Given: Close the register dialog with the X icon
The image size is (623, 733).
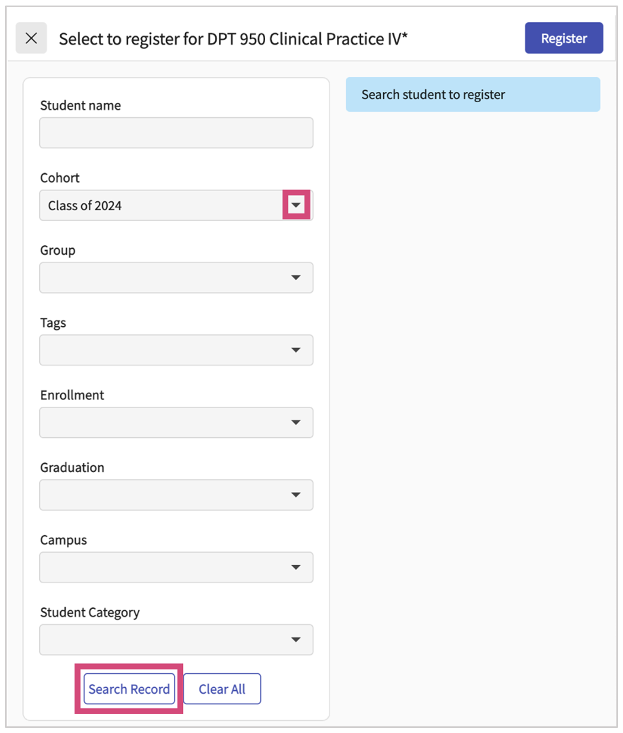Looking at the screenshot, I should click(31, 38).
